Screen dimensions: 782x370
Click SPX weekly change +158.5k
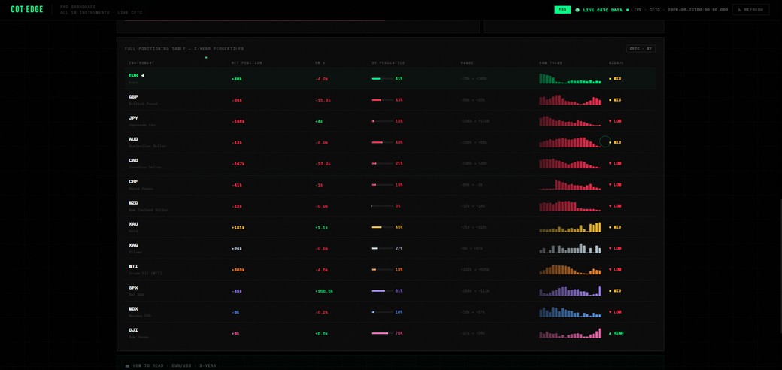[x=324, y=291]
